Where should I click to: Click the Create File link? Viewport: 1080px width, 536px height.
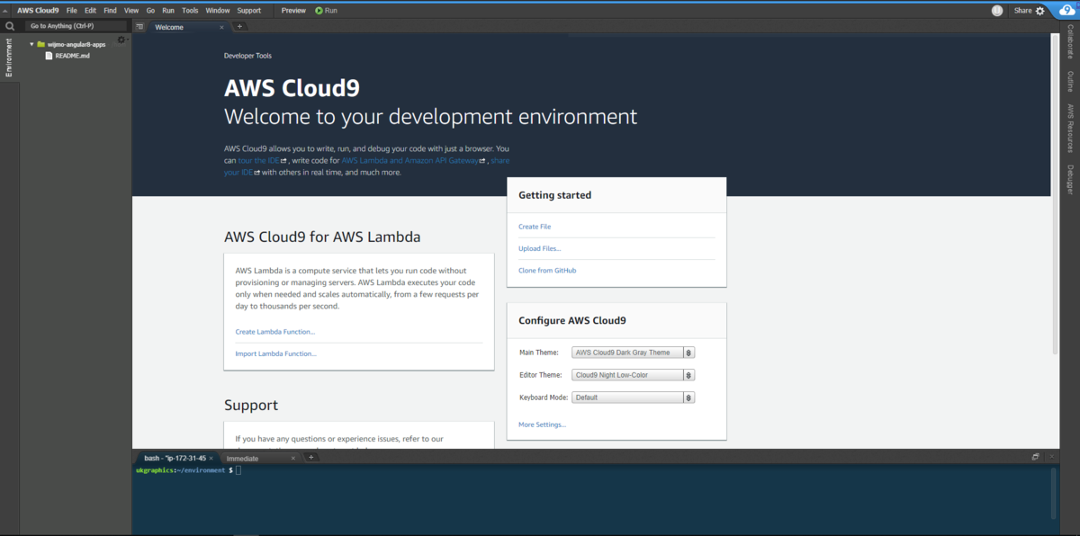(x=535, y=227)
